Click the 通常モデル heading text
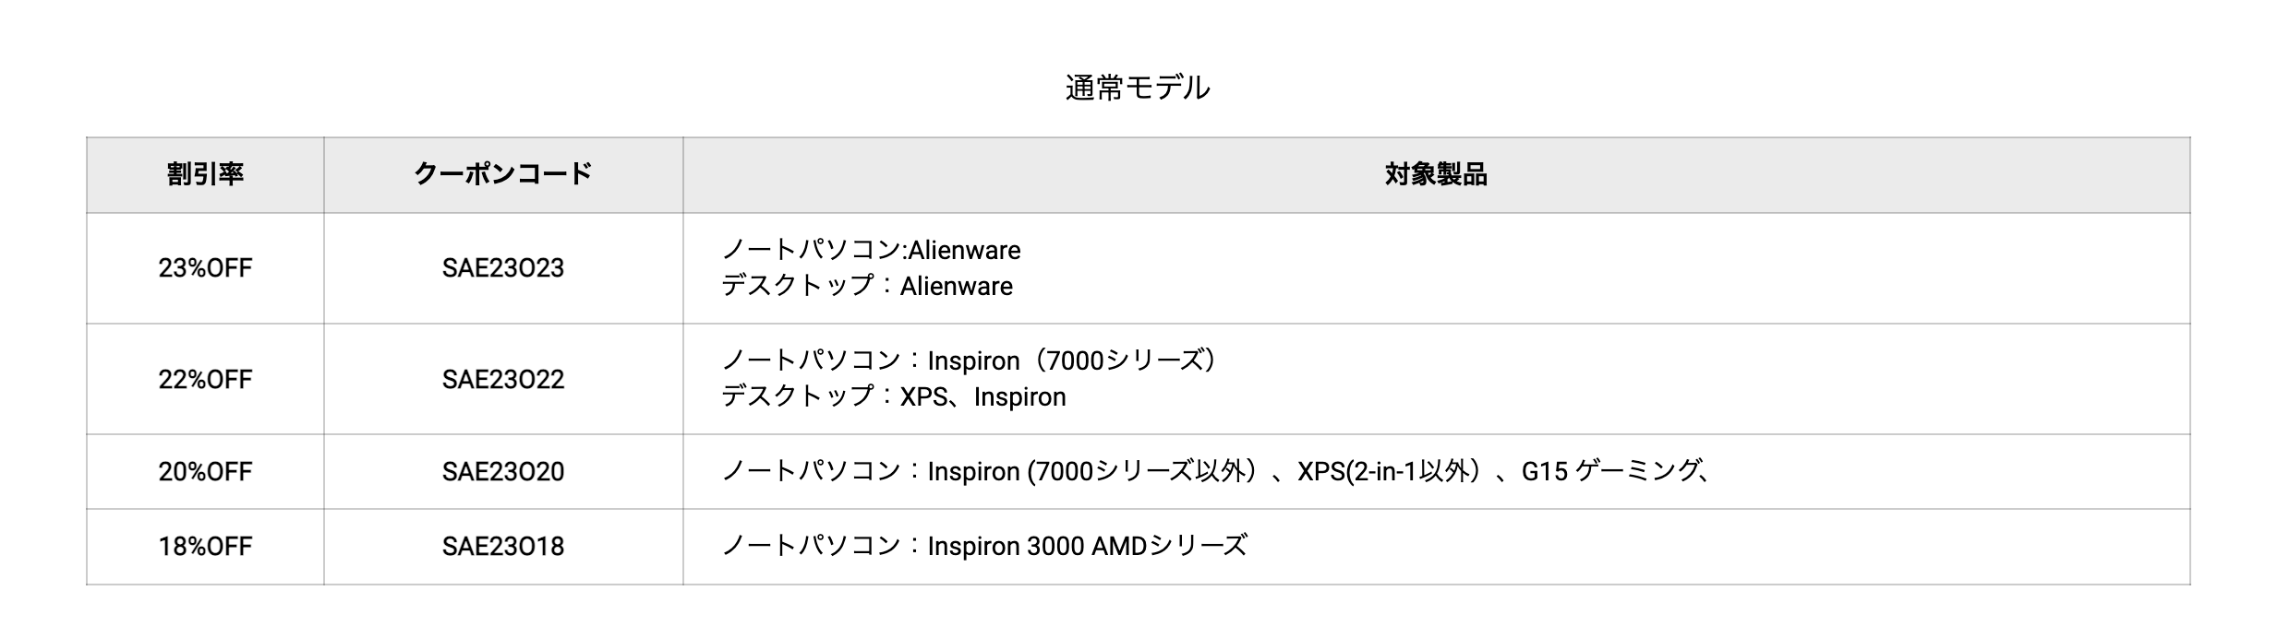Screen dimensions: 2290x638 1138,88
